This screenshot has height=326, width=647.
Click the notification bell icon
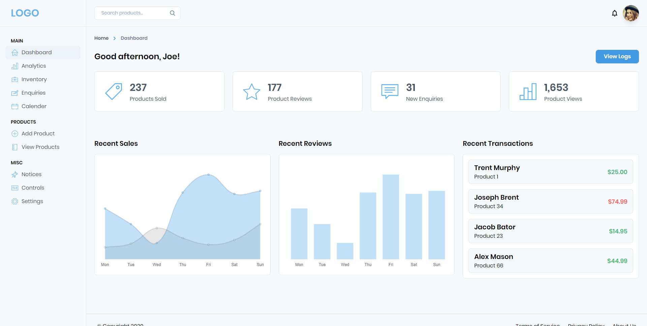(x=614, y=13)
